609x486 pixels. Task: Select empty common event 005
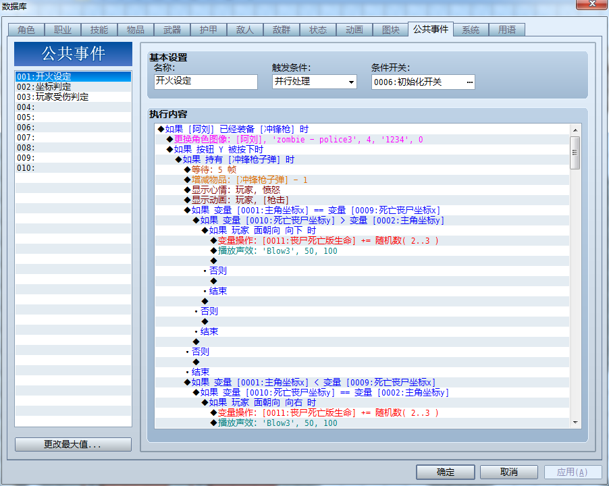coord(73,117)
